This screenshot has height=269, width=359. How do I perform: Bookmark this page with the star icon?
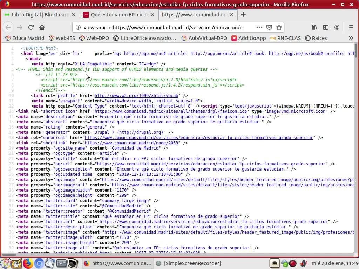[279, 27]
